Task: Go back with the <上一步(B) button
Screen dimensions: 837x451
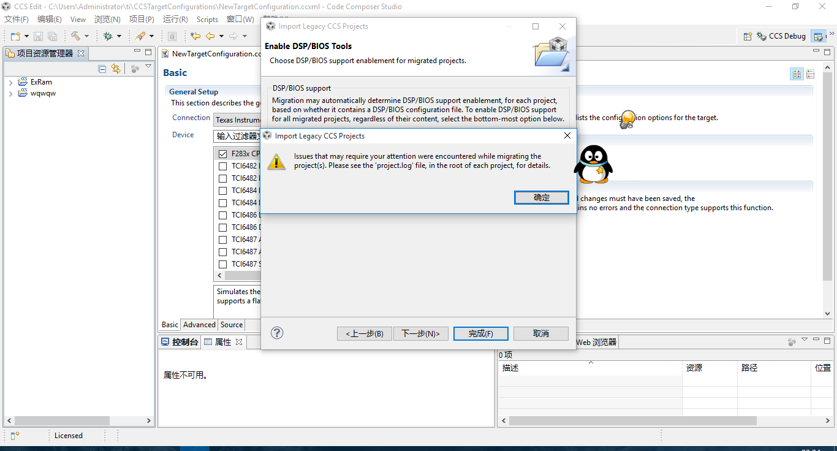Action: coord(365,333)
